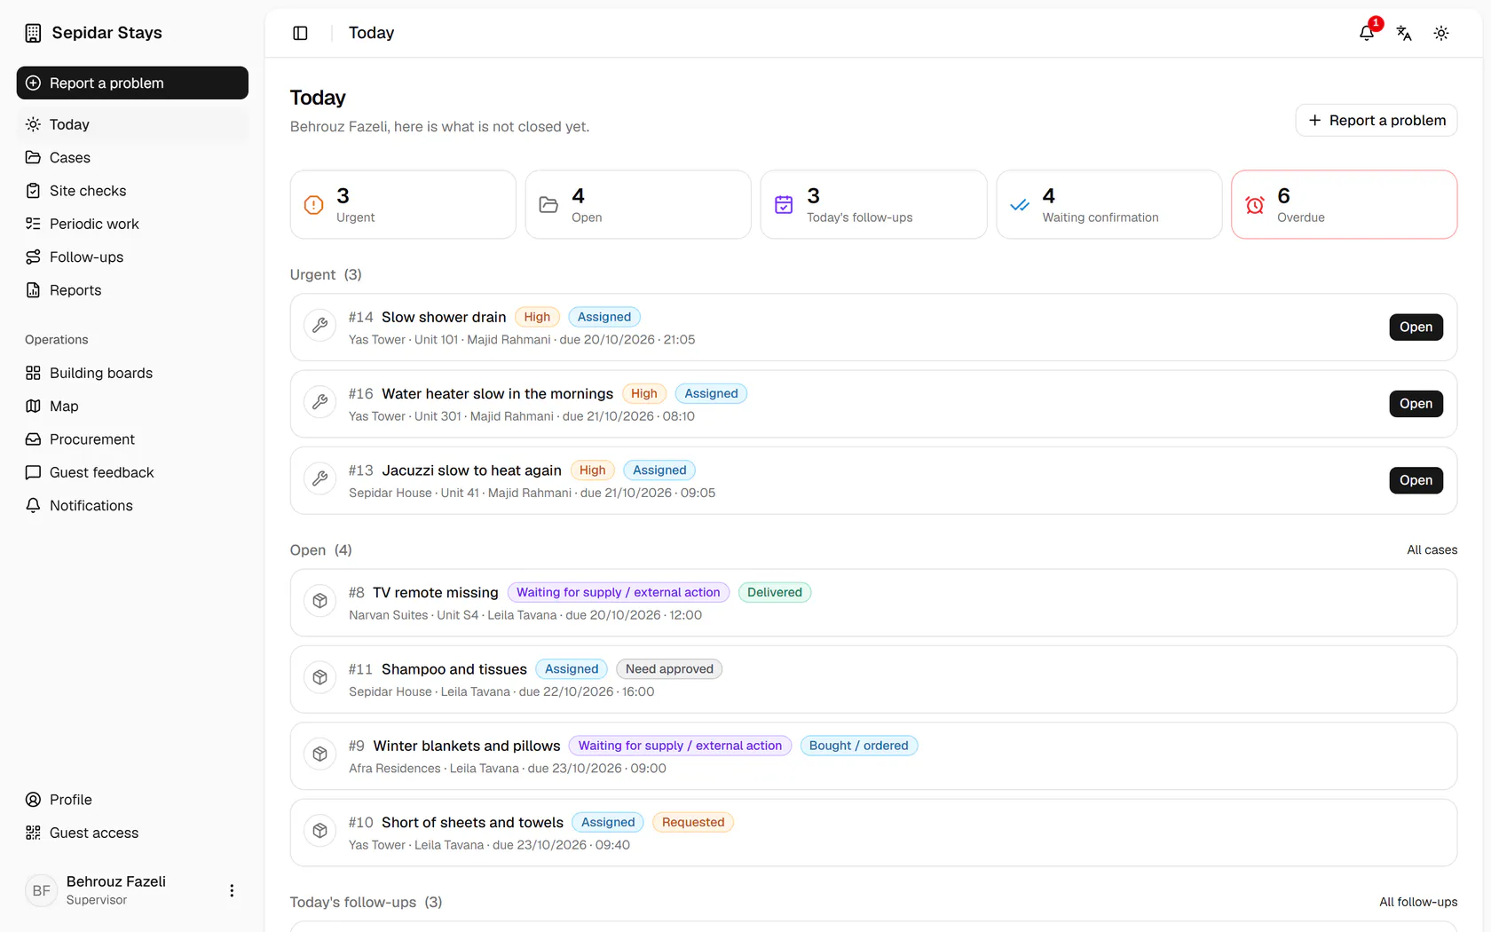Click the black Report a problem sidebar button
The width and height of the screenshot is (1491, 932).
coord(132,83)
